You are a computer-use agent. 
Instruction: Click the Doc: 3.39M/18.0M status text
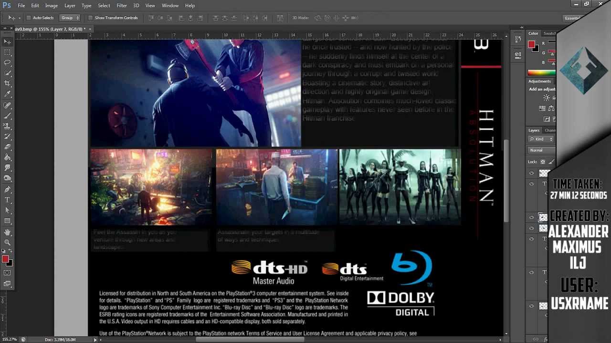(x=60, y=339)
